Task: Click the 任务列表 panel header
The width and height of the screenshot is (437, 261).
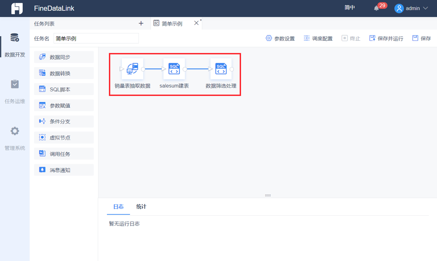Action: click(44, 24)
